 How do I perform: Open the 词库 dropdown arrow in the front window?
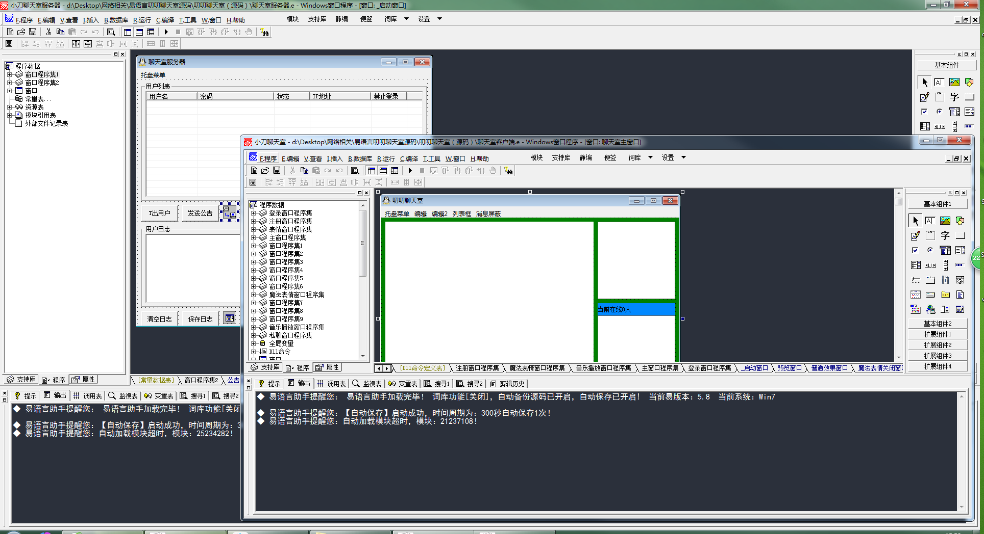650,157
